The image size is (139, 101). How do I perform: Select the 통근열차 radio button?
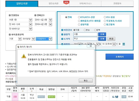tap(105, 25)
